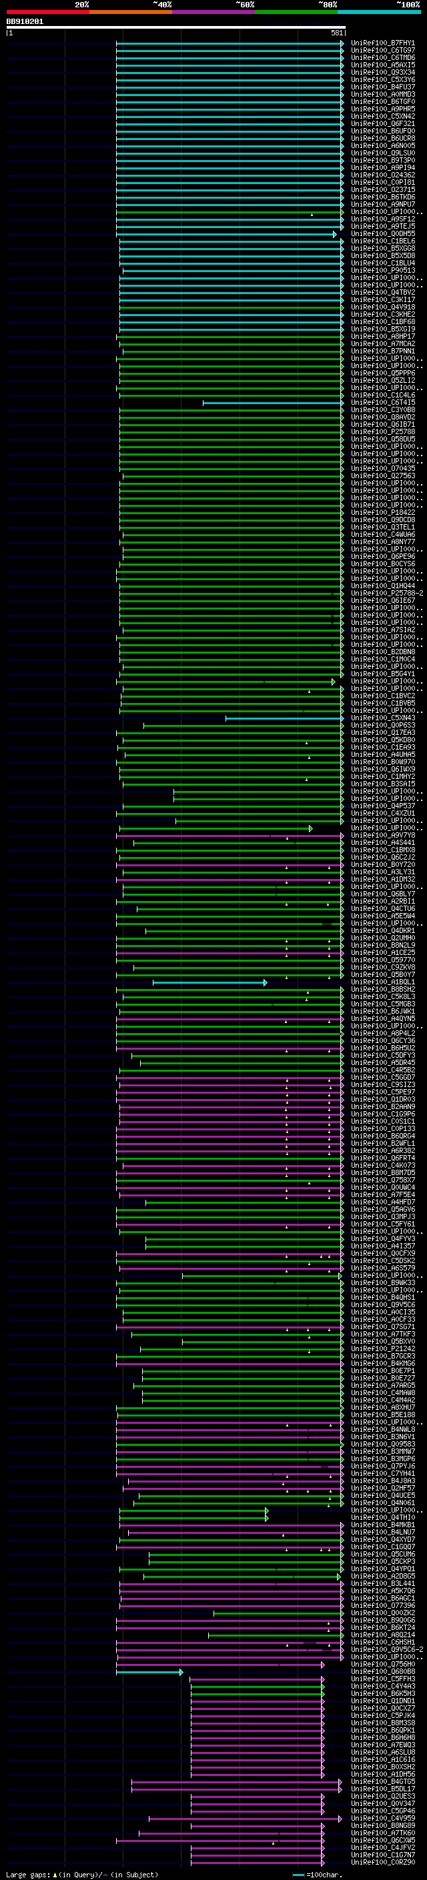Select the UniRef100_P18422 label
The height and width of the screenshot is (1880, 427).
pyautogui.click(x=382, y=512)
